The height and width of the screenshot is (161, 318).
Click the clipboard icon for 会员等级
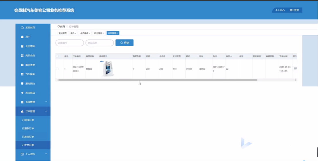(22, 46)
